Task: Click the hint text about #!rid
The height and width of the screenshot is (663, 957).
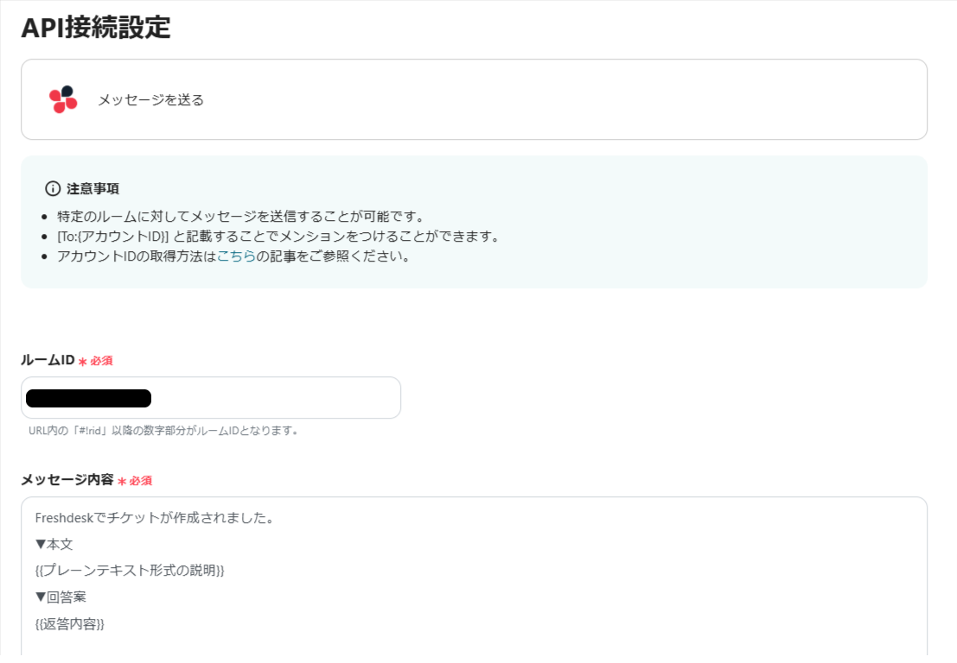Action: pyautogui.click(x=163, y=430)
